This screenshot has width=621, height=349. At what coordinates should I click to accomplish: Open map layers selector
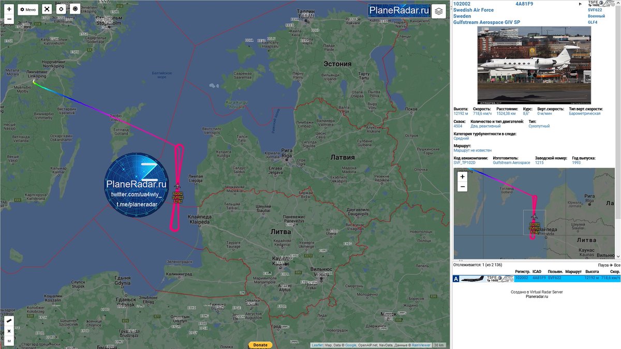[438, 11]
